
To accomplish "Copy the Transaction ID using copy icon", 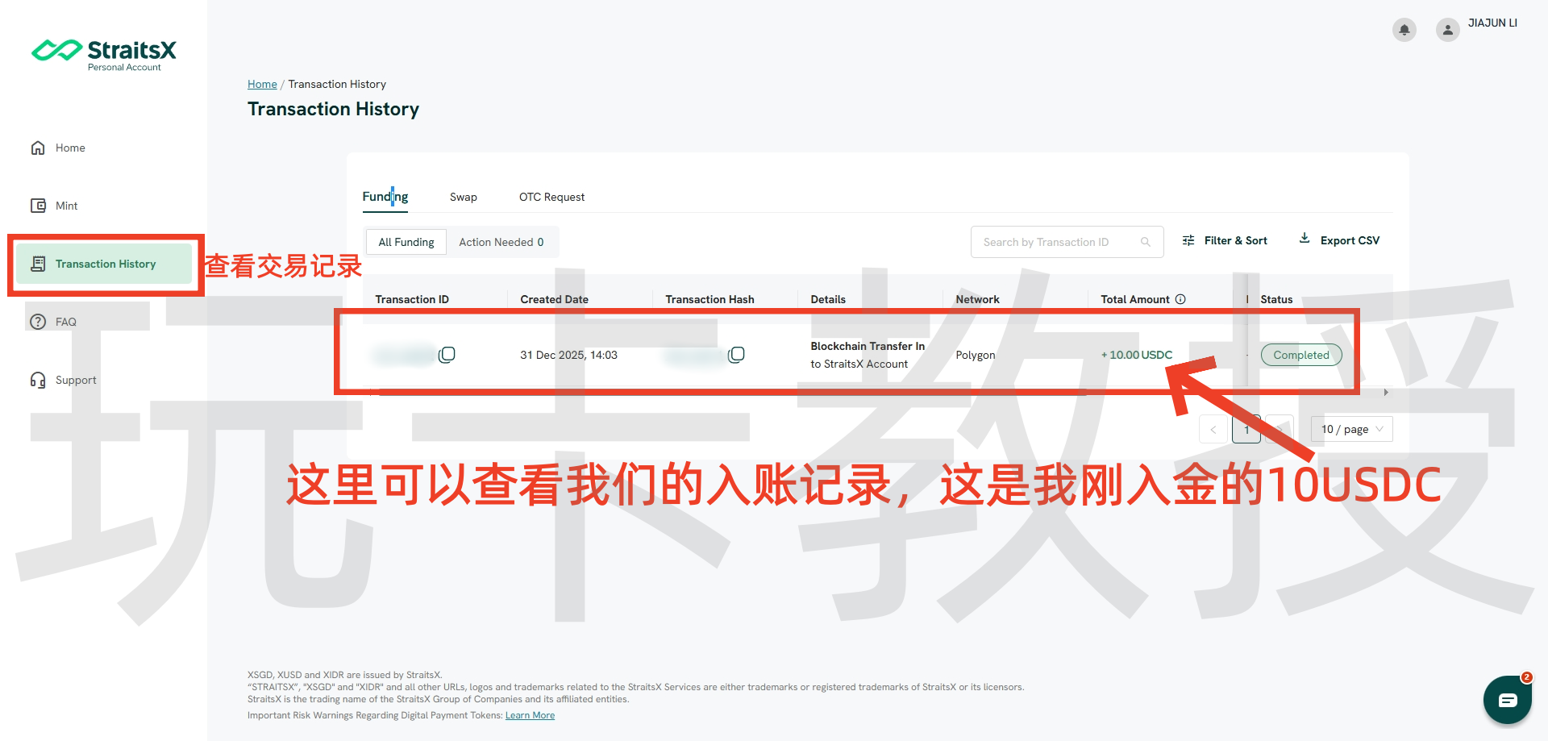I will click(x=447, y=355).
